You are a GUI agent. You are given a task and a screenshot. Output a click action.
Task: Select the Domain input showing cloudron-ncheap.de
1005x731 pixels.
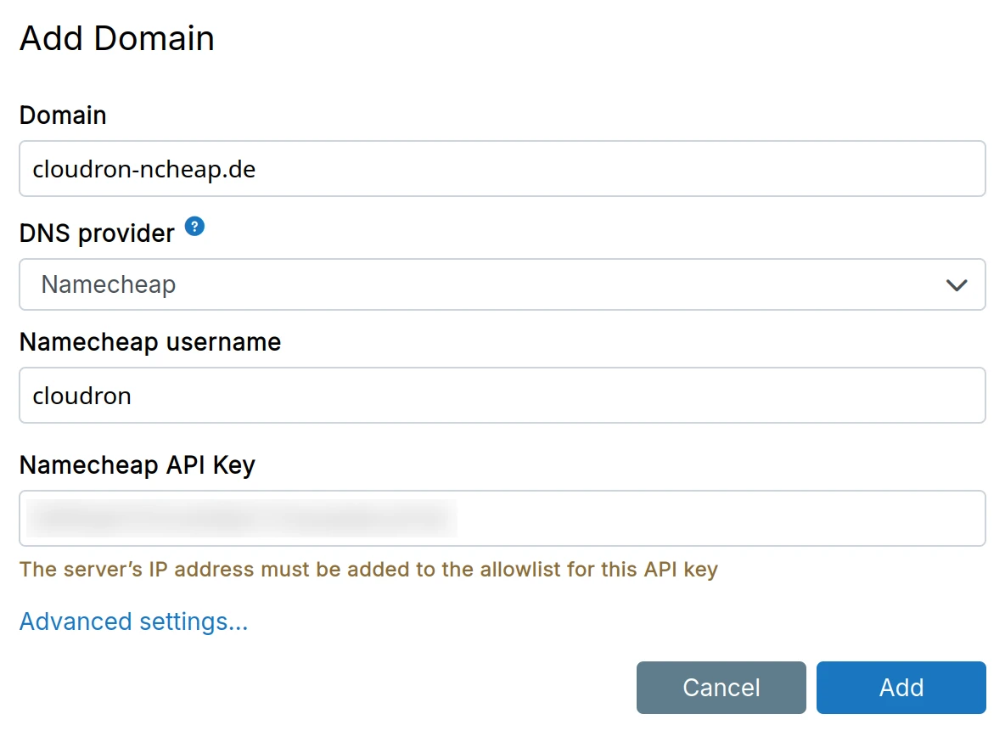click(501, 169)
